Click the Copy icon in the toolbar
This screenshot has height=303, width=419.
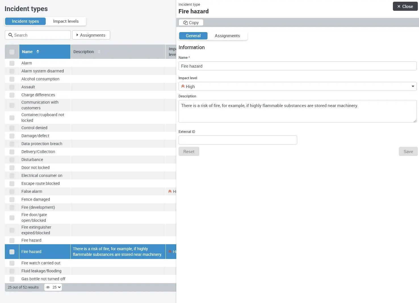click(x=186, y=22)
